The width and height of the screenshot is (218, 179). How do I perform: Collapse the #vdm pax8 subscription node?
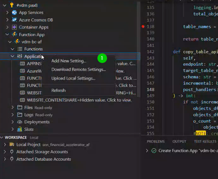tap(5, 5)
